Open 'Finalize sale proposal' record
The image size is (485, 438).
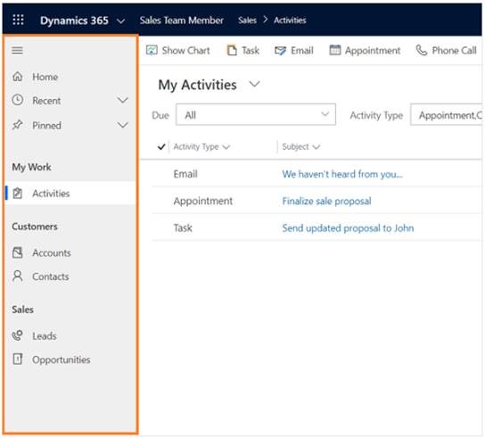326,201
